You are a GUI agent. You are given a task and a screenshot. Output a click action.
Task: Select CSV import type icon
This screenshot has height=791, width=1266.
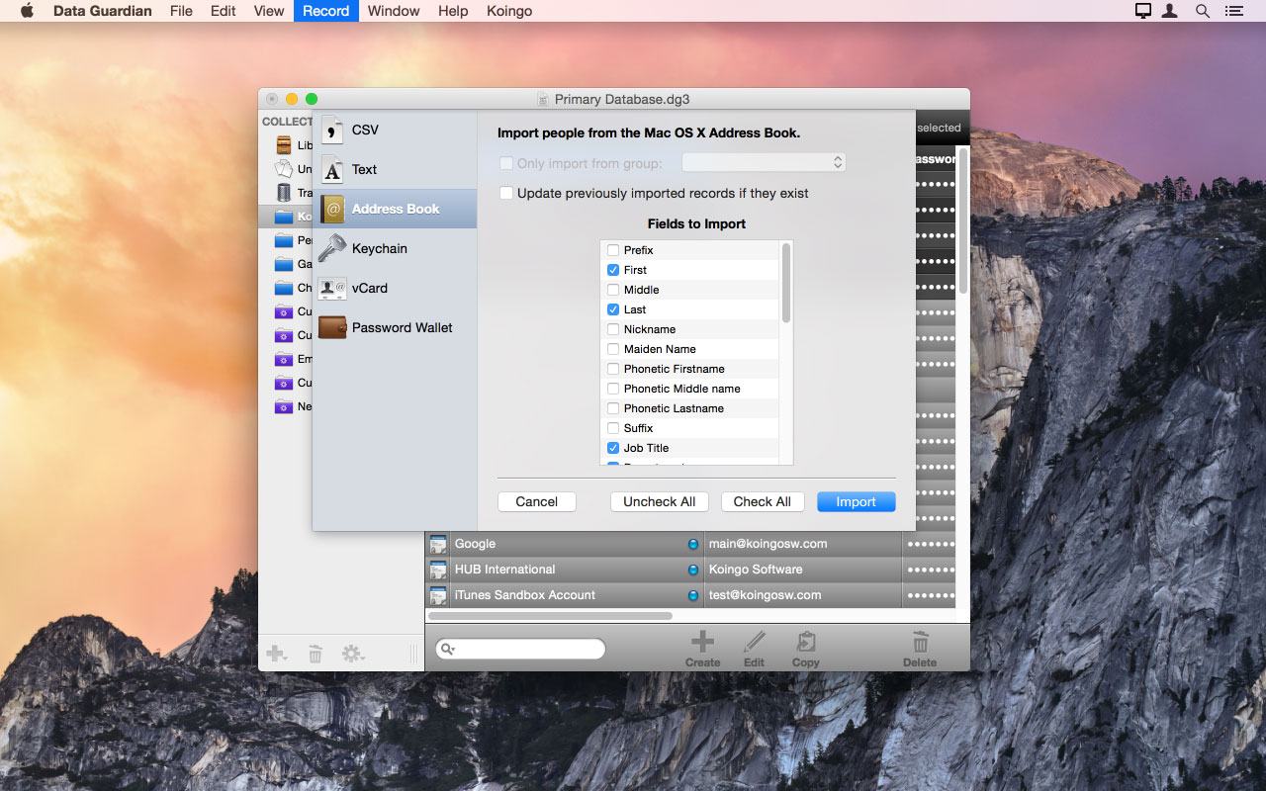pyautogui.click(x=332, y=131)
